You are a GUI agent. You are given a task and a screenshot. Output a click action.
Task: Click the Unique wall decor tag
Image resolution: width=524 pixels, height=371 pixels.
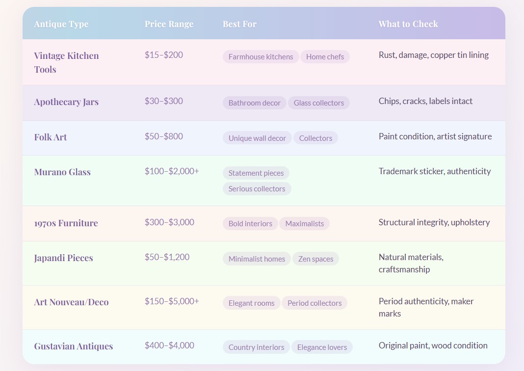(257, 138)
